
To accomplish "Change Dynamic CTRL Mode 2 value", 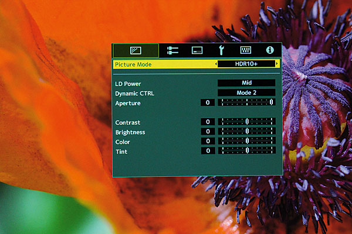I will [x=246, y=92].
